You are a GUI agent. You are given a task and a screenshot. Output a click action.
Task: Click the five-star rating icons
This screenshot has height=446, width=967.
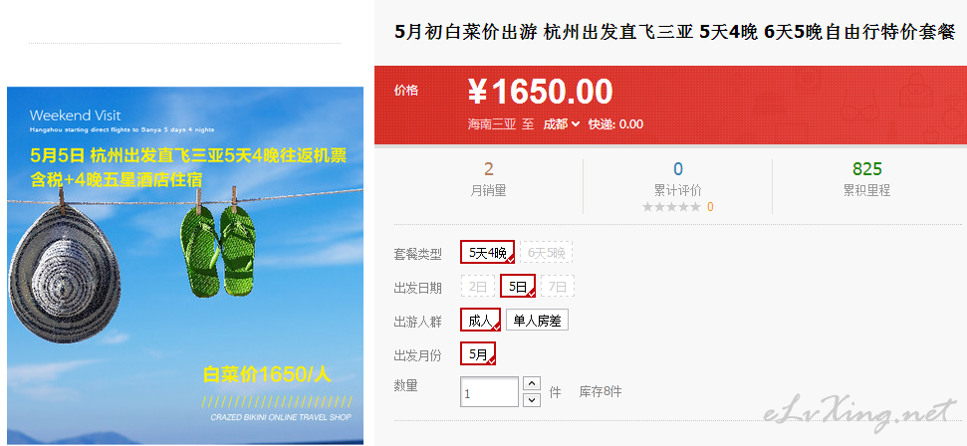click(x=671, y=207)
